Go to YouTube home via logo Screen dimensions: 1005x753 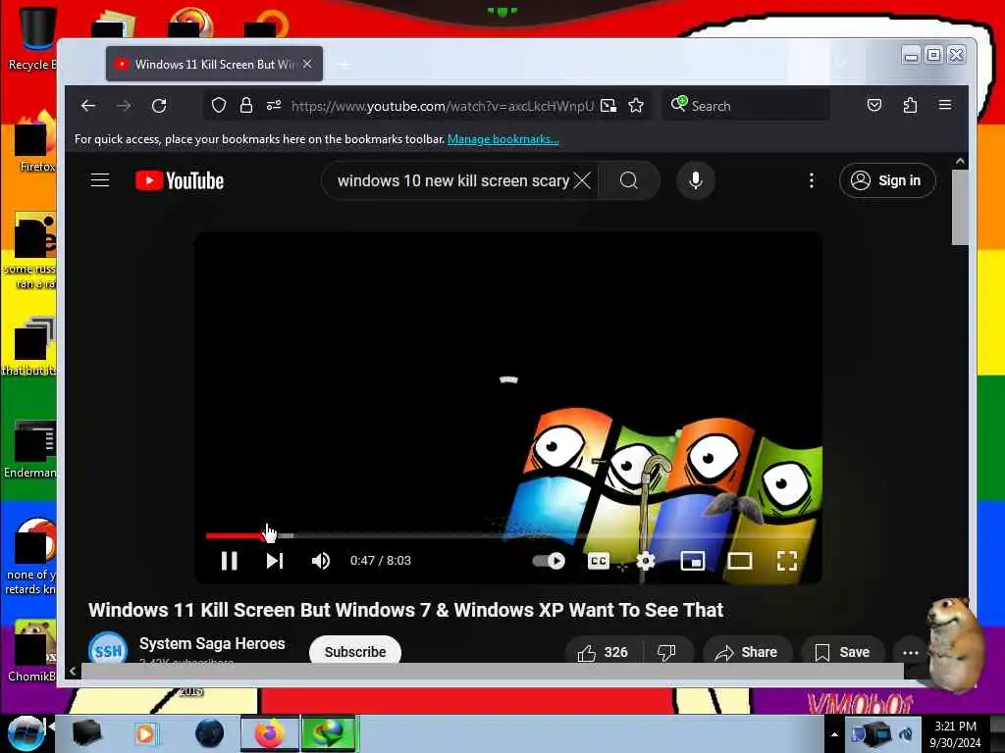(x=180, y=180)
